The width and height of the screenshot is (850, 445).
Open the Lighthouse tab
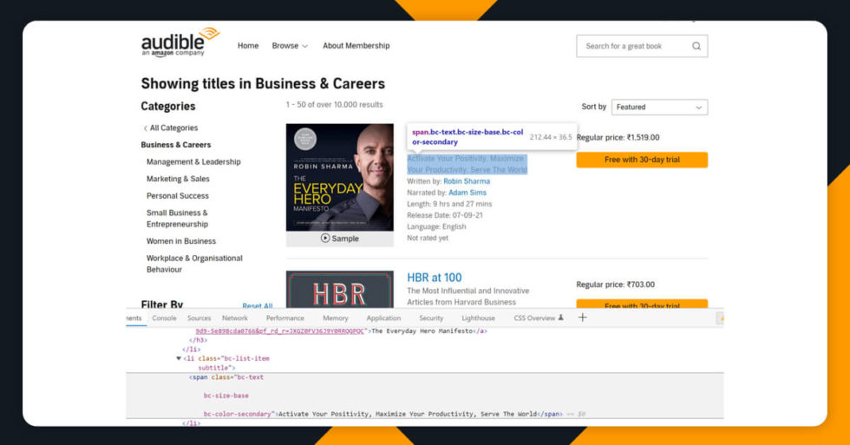478,318
